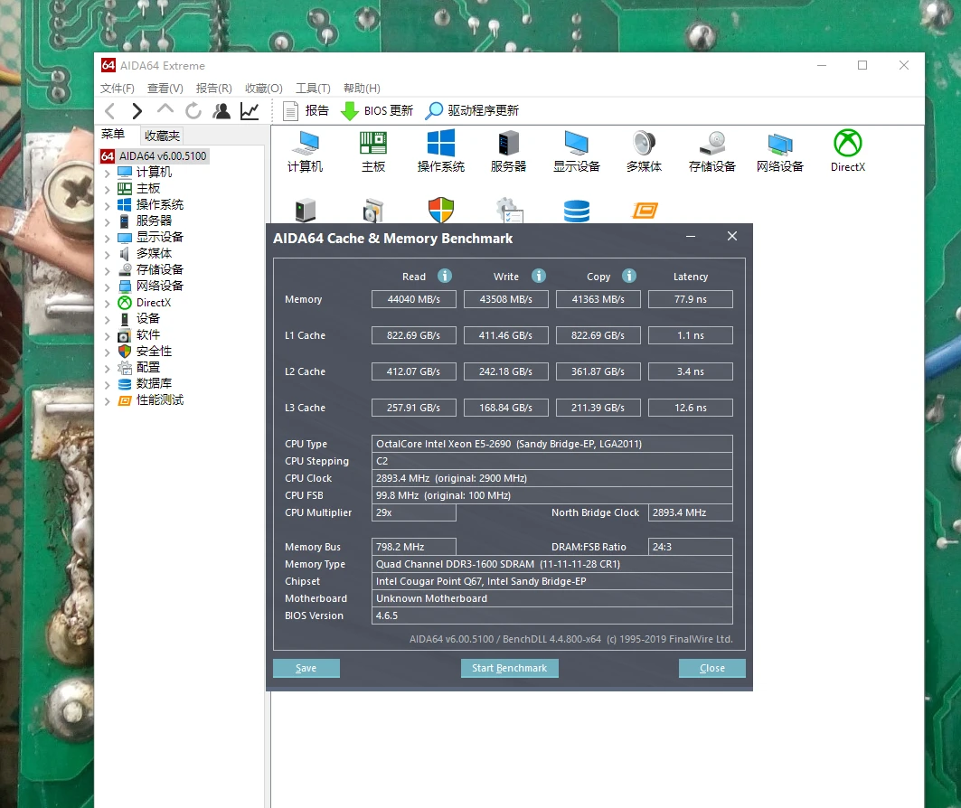Click the 驱动程序更新 magnifier button

(x=472, y=111)
